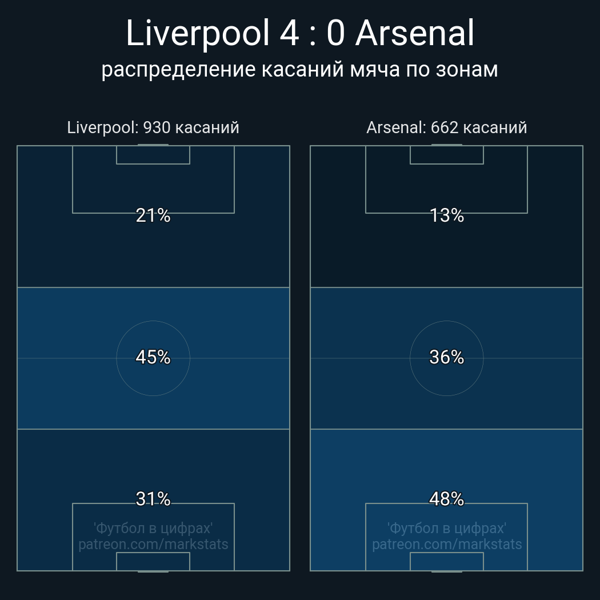The image size is (600, 600).
Task: Click the "Liverpool 4 : 0 Arsenal" title
Action: pyautogui.click(x=299, y=33)
